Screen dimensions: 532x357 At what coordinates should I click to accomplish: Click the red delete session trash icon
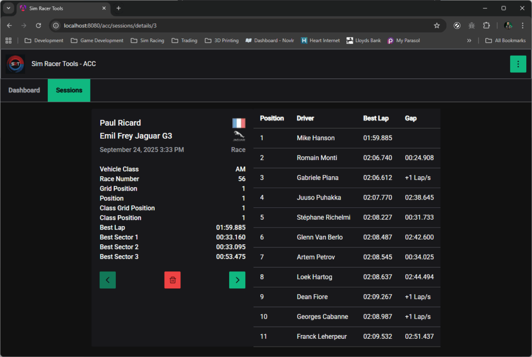172,280
